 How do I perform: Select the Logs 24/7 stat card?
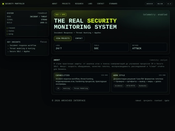[72, 47]
